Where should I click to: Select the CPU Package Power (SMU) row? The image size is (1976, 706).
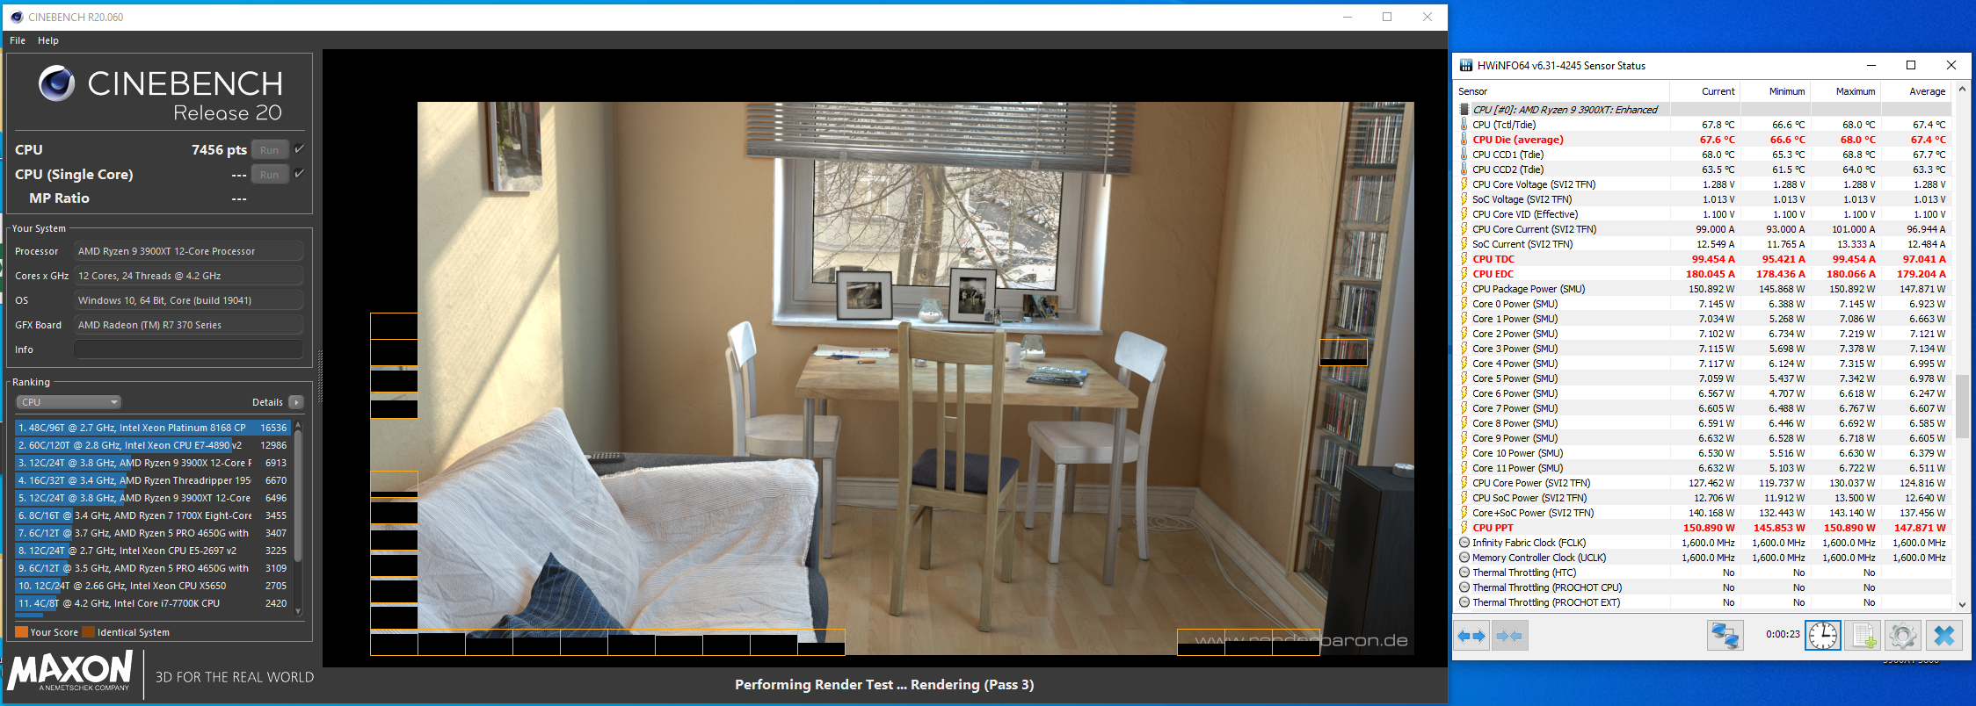(1704, 289)
